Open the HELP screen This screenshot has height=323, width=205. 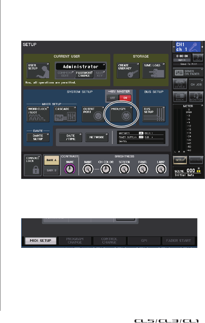(x=198, y=58)
